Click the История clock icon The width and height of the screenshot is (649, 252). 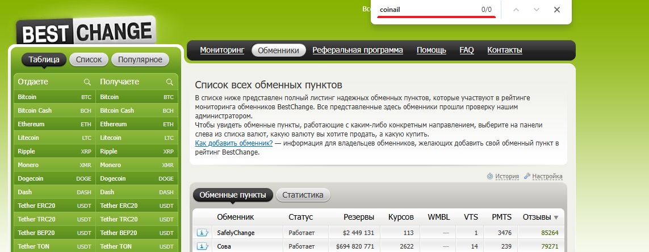490,176
